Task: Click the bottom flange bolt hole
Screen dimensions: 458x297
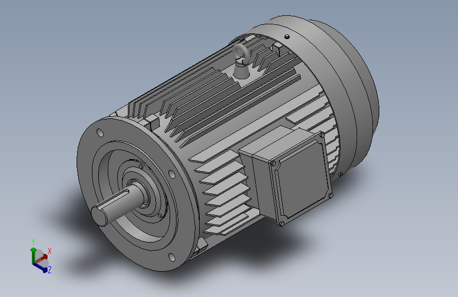Action: (x=172, y=257)
